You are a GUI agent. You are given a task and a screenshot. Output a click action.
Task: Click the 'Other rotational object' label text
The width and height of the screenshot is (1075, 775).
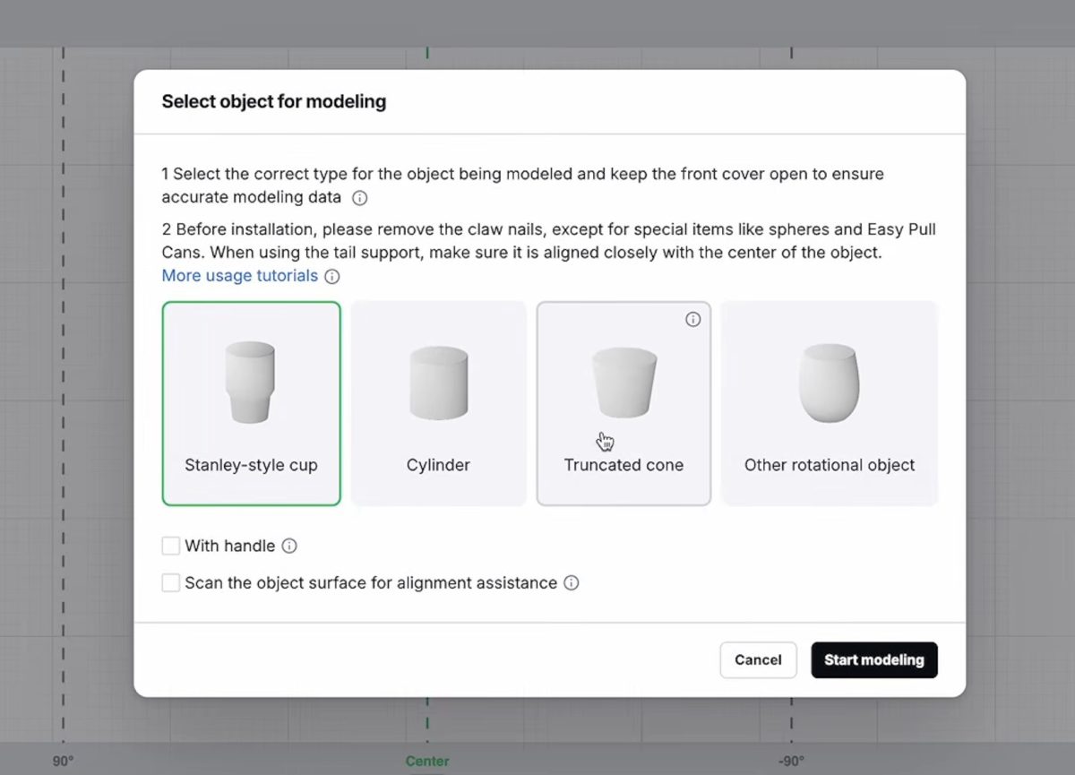tap(830, 465)
